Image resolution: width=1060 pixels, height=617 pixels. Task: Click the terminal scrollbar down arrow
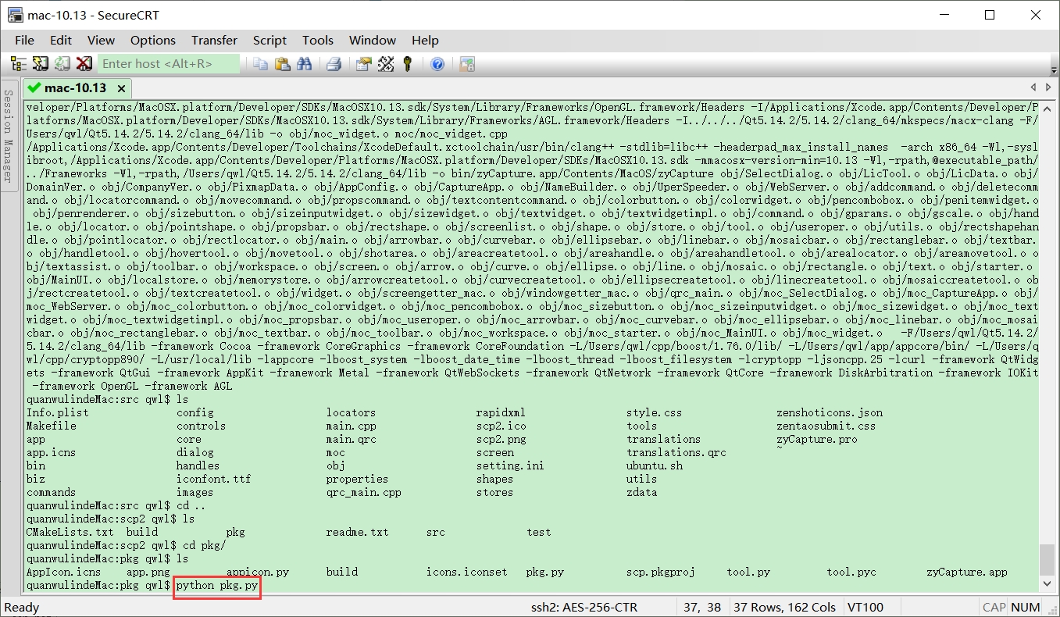click(1048, 583)
